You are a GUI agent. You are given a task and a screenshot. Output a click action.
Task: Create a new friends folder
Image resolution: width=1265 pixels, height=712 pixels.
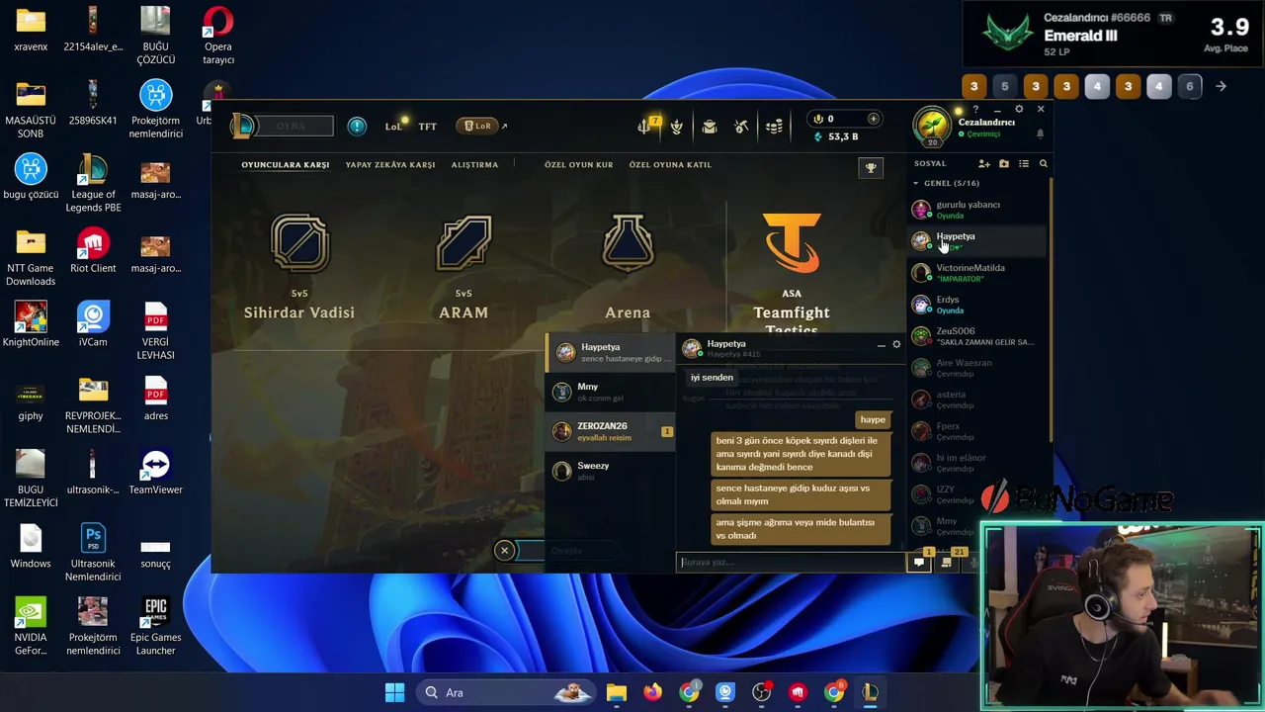click(x=1004, y=163)
